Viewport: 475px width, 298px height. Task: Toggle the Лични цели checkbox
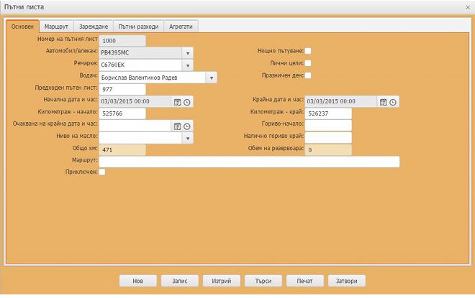(308, 63)
